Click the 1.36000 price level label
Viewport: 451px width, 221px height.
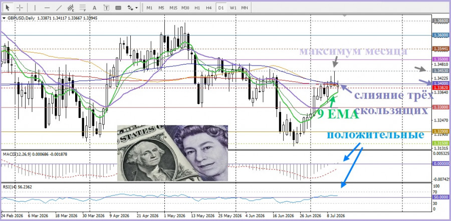click(440, 35)
